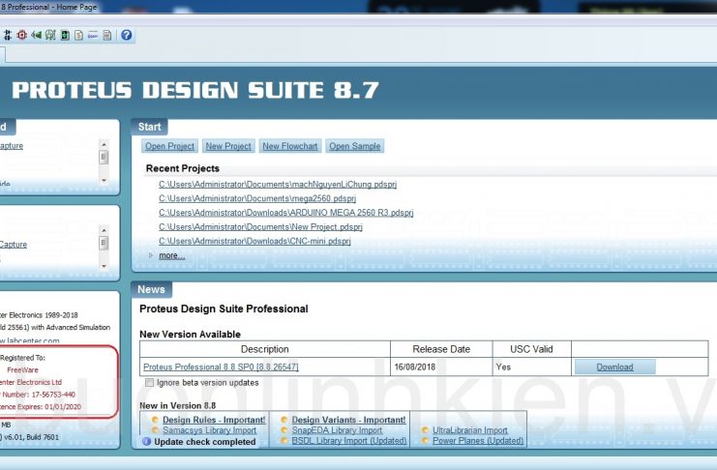Click the Release Date column header
Image resolution: width=717 pixels, height=470 pixels.
[441, 349]
